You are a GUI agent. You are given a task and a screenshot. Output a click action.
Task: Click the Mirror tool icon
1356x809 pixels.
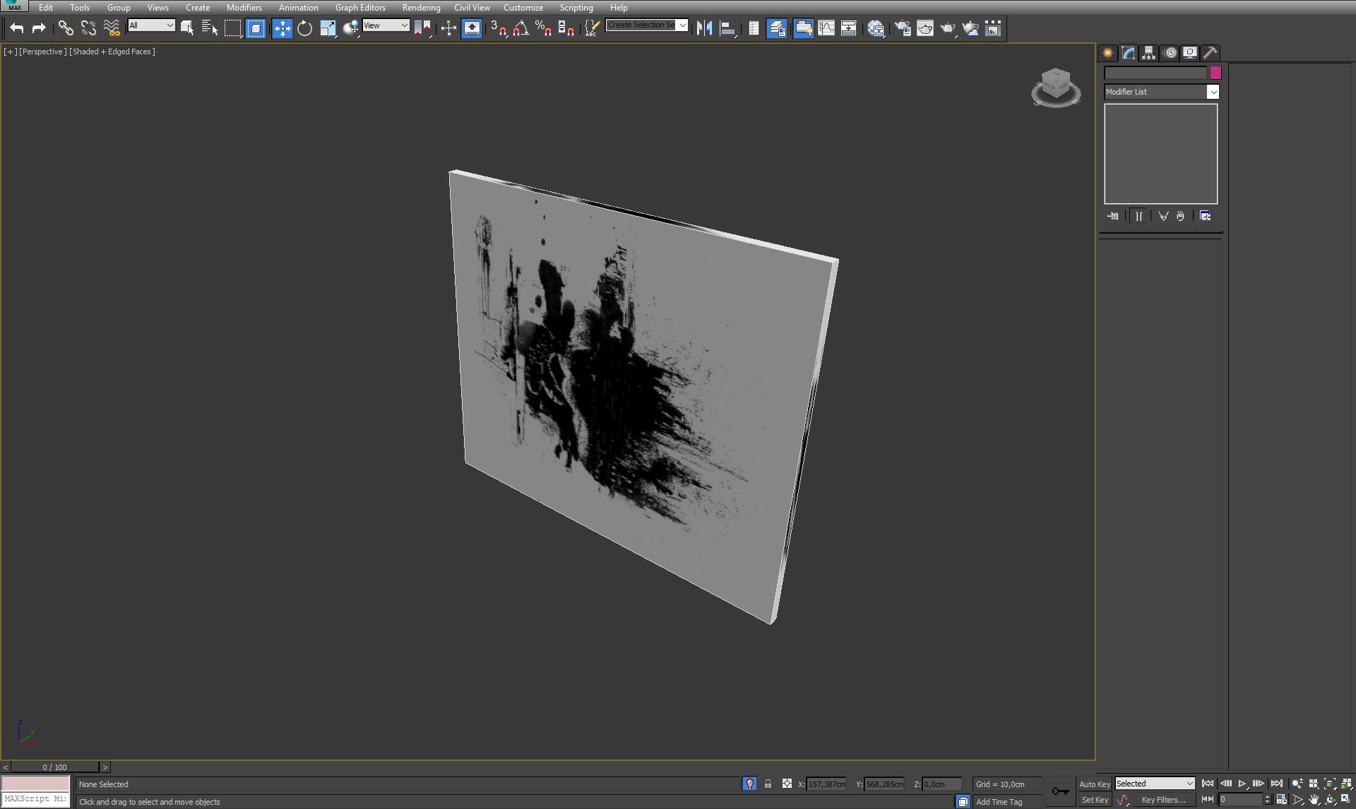click(704, 29)
